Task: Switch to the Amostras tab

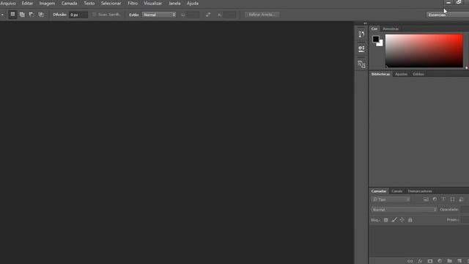Action: (x=391, y=29)
